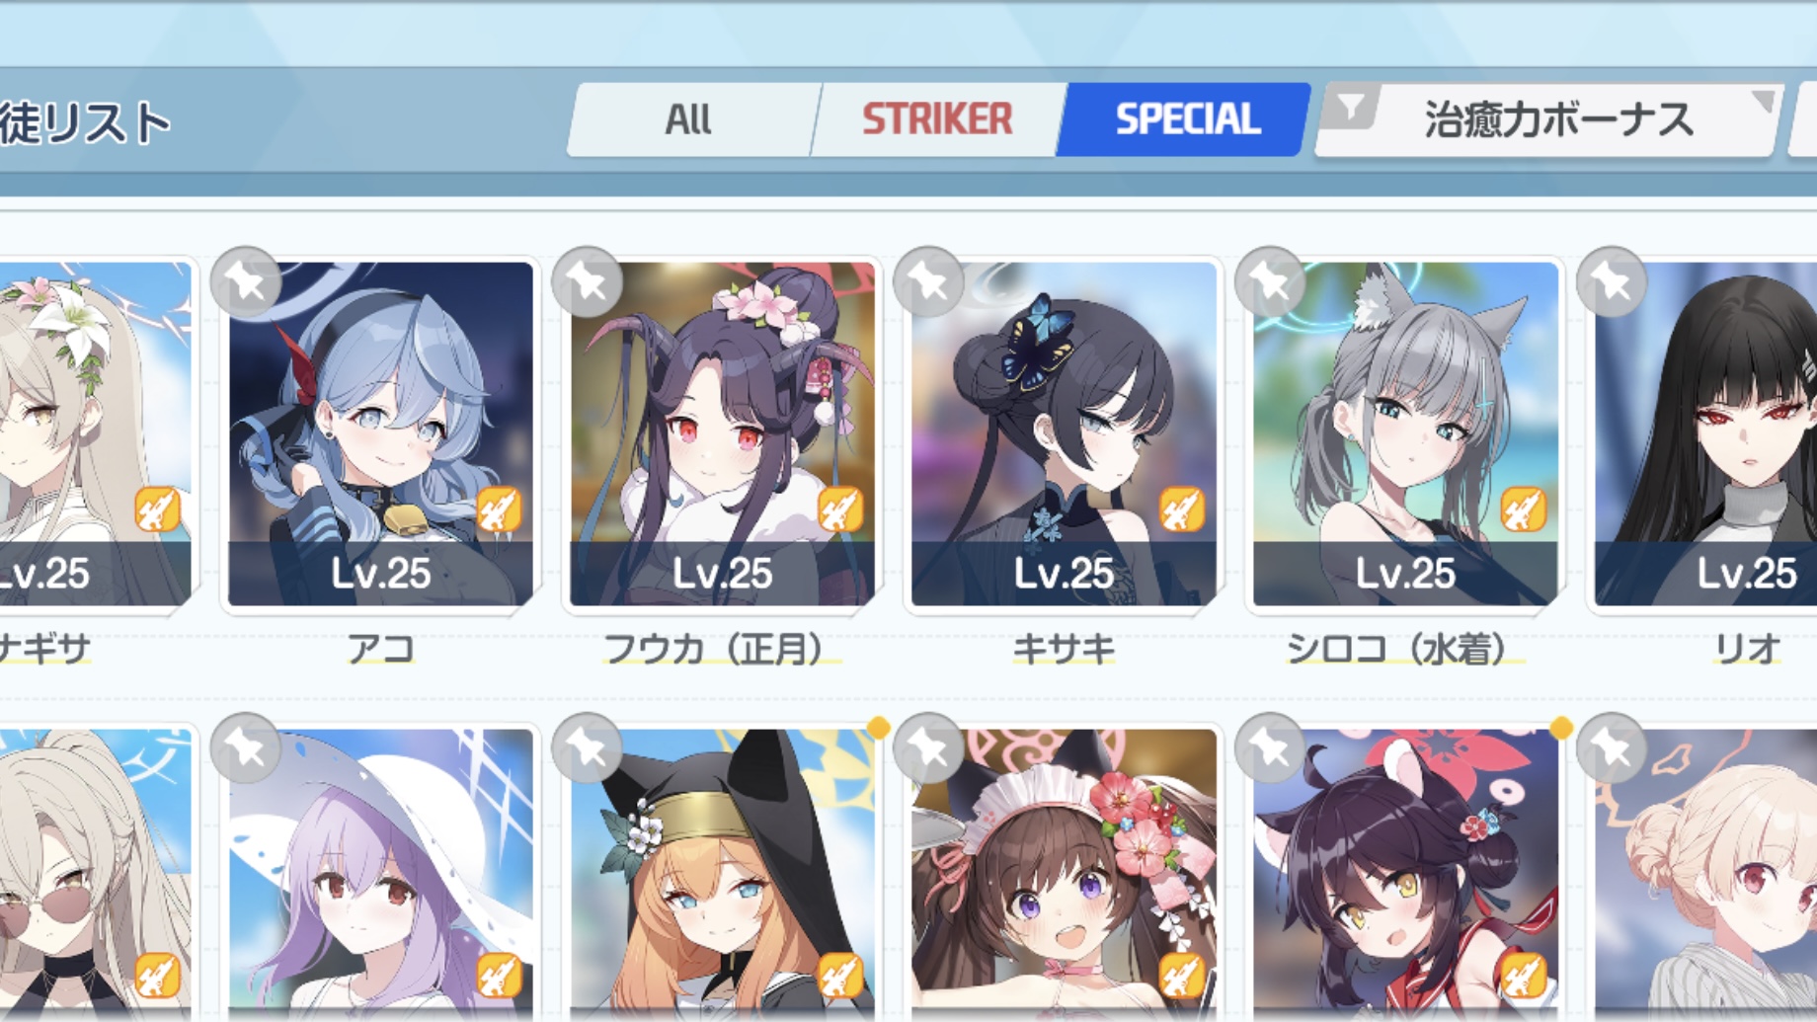Click the orange weapon badge on キサキ
Screen dimensions: 1817x1022
[x=1181, y=511]
